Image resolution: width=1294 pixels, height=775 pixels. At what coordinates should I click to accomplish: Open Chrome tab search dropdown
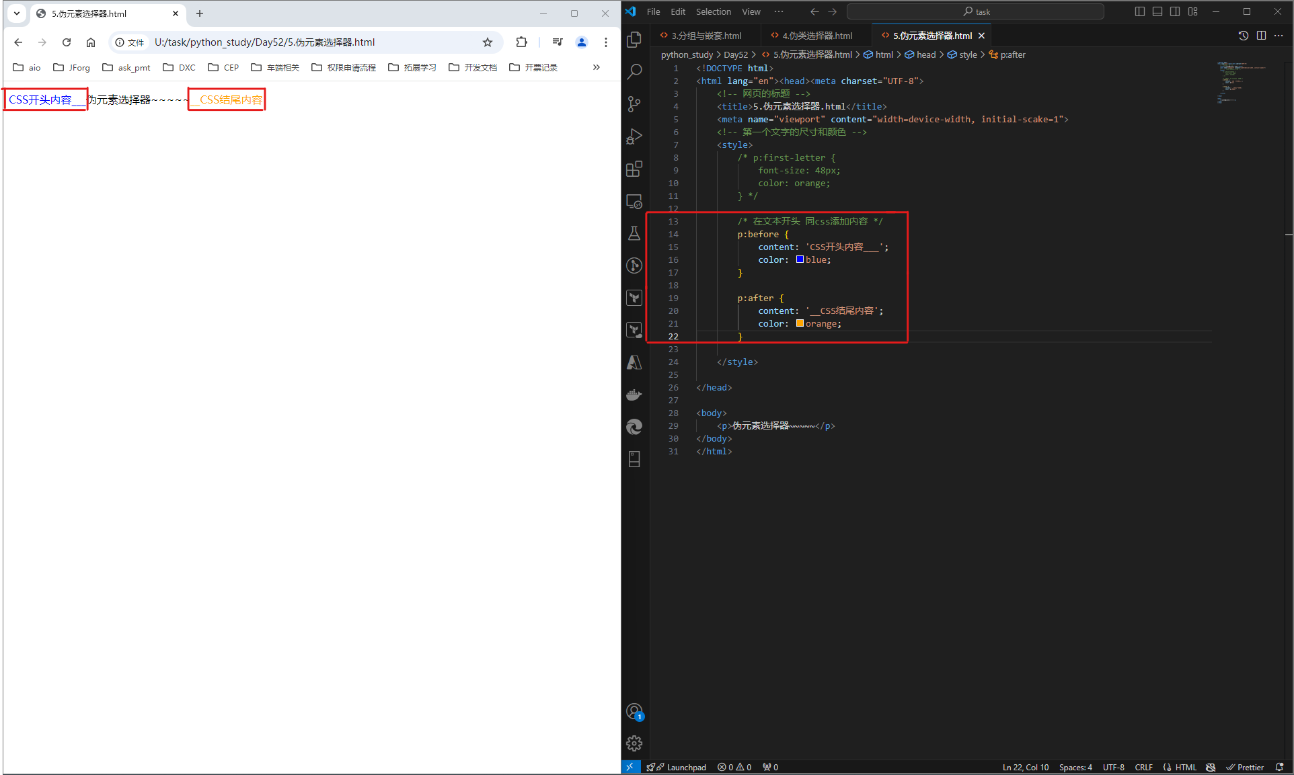pyautogui.click(x=17, y=13)
